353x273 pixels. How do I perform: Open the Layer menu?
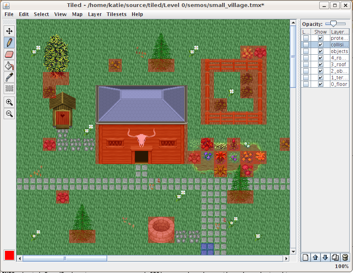[x=95, y=14]
